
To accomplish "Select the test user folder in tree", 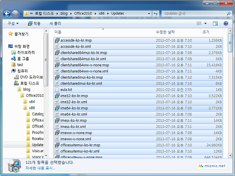I will 20,65.
